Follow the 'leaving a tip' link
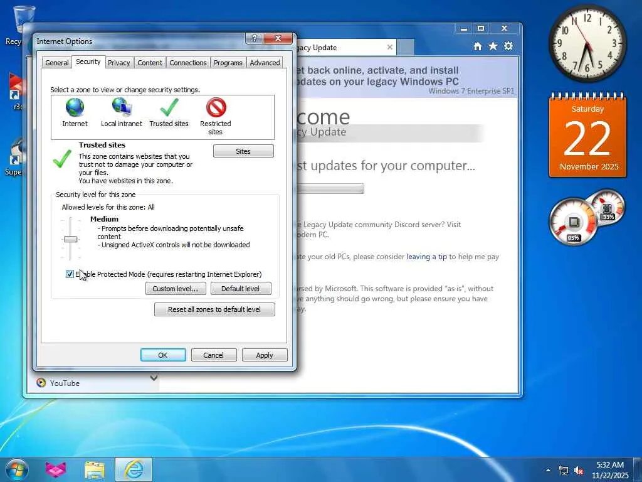This screenshot has width=642, height=482. pyautogui.click(x=426, y=257)
